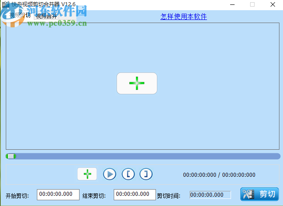Click the playback time counter display

pyautogui.click(x=219, y=175)
